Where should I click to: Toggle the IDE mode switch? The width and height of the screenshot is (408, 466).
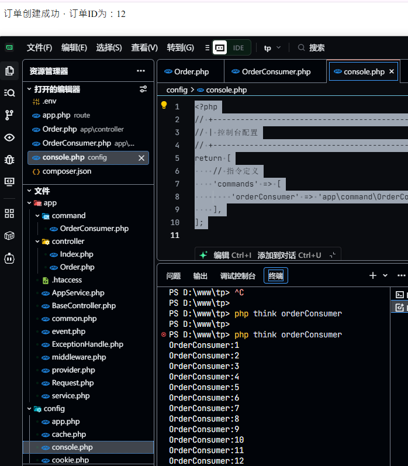pos(231,48)
